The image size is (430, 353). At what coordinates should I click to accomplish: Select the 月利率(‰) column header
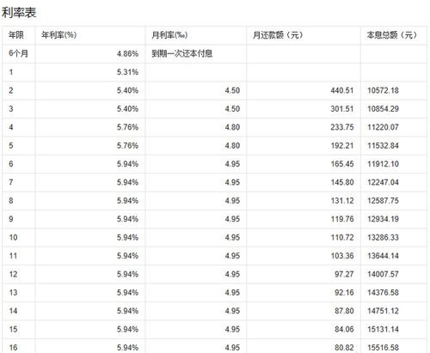tap(169, 35)
